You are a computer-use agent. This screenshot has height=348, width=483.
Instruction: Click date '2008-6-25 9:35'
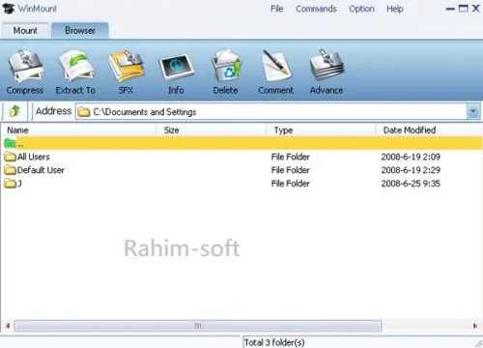point(411,184)
